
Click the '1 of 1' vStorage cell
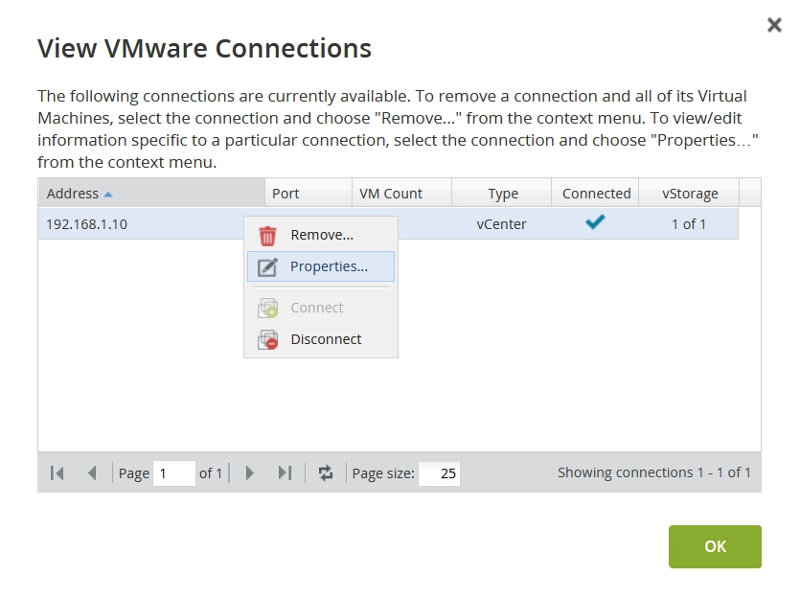pyautogui.click(x=689, y=224)
